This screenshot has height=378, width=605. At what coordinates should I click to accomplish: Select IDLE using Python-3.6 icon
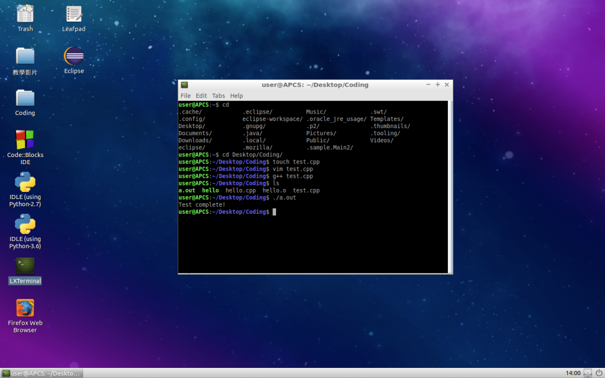(x=25, y=224)
